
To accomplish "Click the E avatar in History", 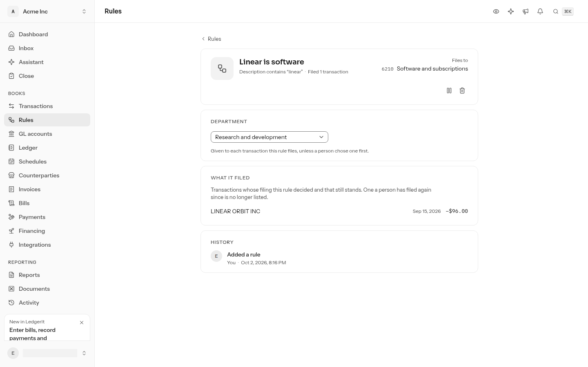I will coord(216,256).
